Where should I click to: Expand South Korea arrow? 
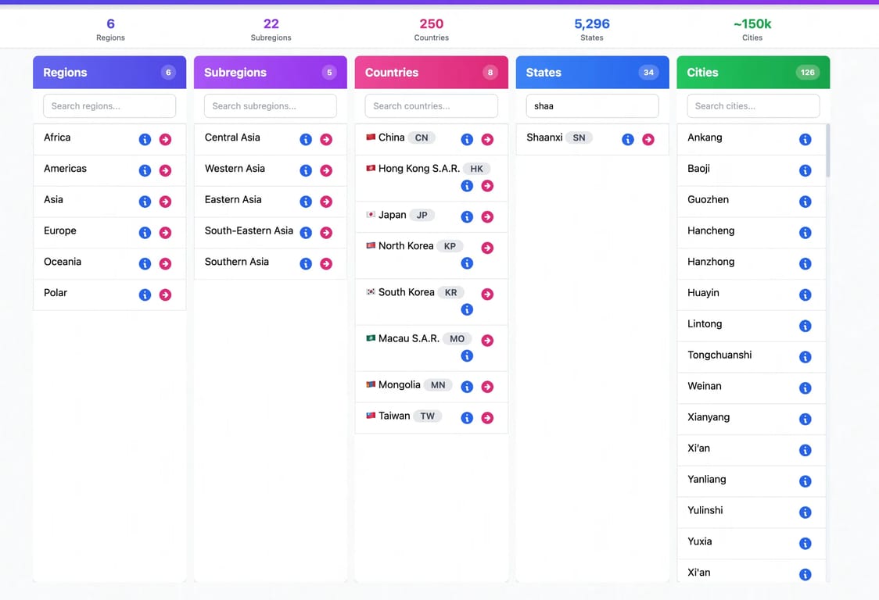[x=488, y=294]
